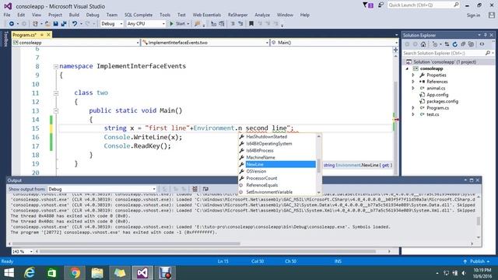Open the Toolbox side tab
This screenshot has height=280, width=498.
pos(5,39)
